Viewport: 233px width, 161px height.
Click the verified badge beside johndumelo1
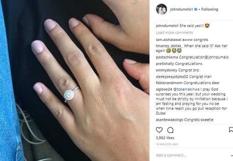pyautogui.click(x=196, y=9)
